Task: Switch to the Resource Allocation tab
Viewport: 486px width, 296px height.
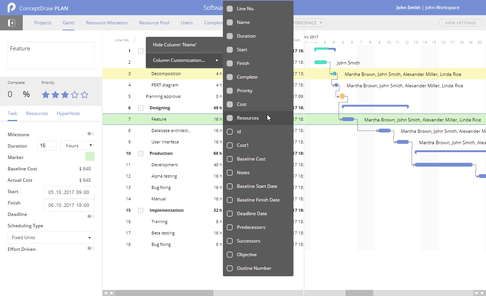Action: [107, 23]
